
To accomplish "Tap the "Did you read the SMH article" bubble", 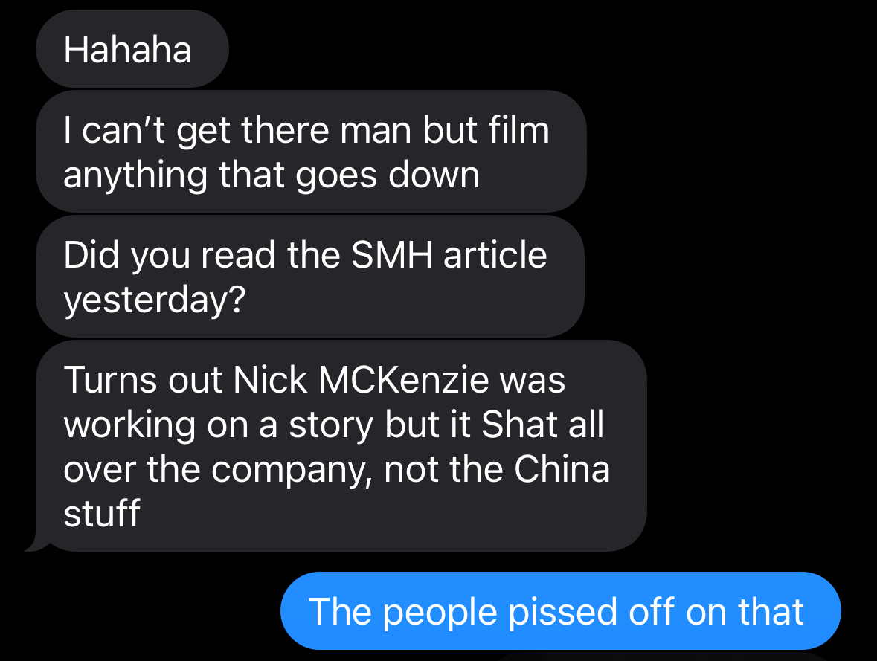I will (310, 277).
